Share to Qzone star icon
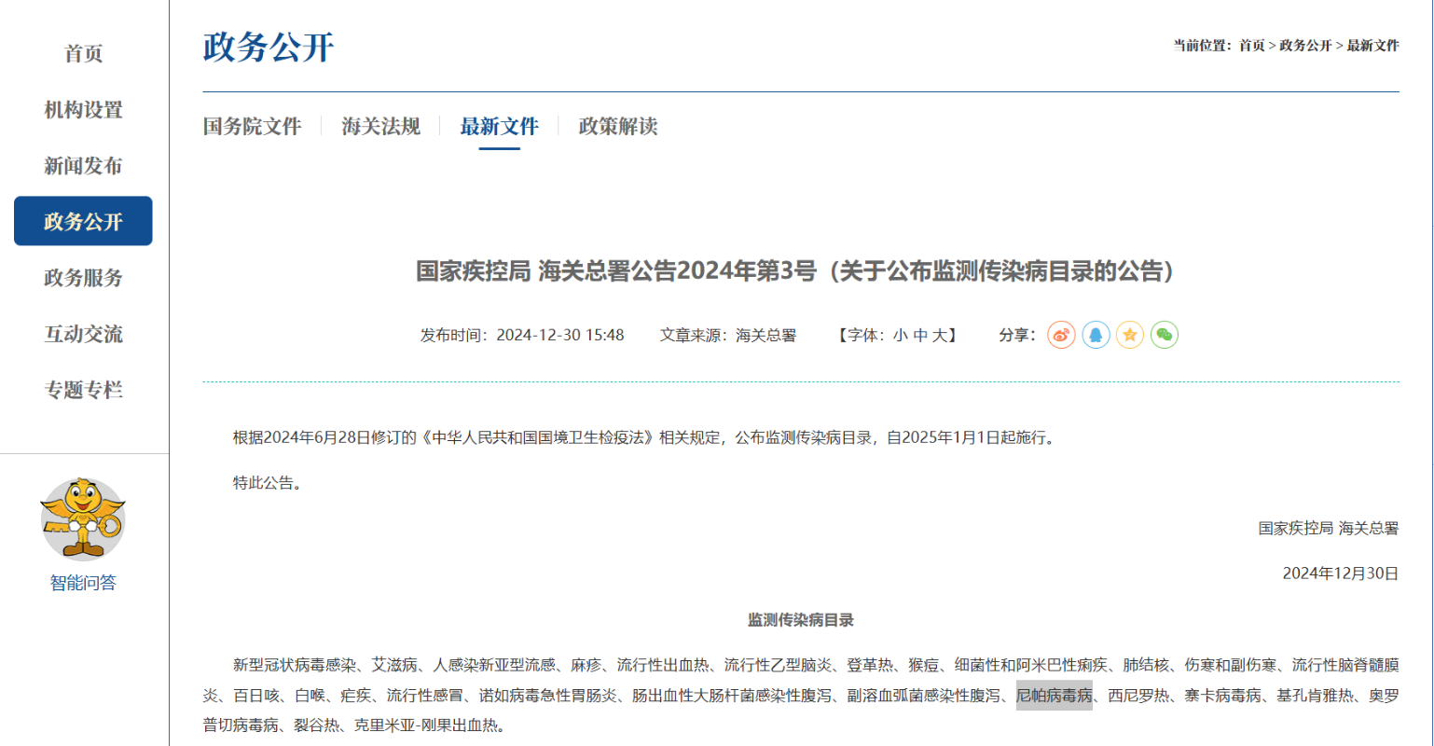The height and width of the screenshot is (746, 1434). (x=1130, y=335)
